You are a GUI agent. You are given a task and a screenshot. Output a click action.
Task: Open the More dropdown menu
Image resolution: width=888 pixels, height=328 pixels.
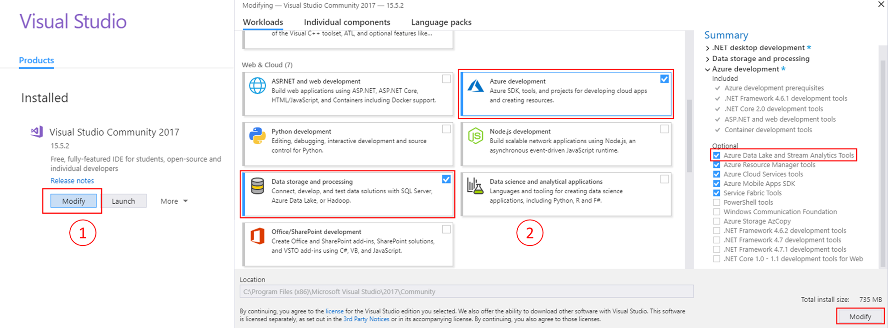click(x=174, y=201)
